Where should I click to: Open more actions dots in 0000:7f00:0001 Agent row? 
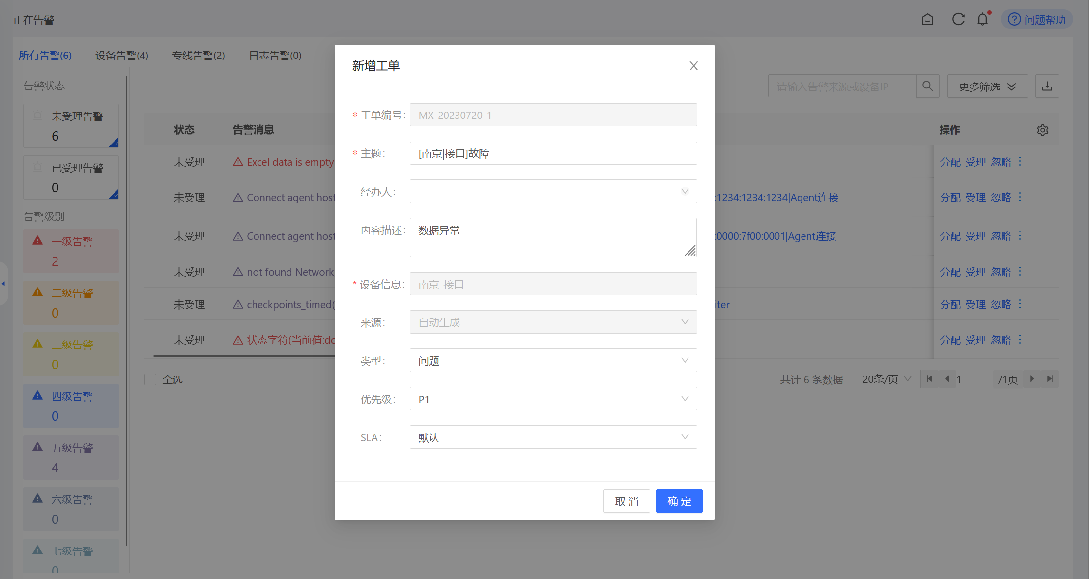click(1020, 235)
